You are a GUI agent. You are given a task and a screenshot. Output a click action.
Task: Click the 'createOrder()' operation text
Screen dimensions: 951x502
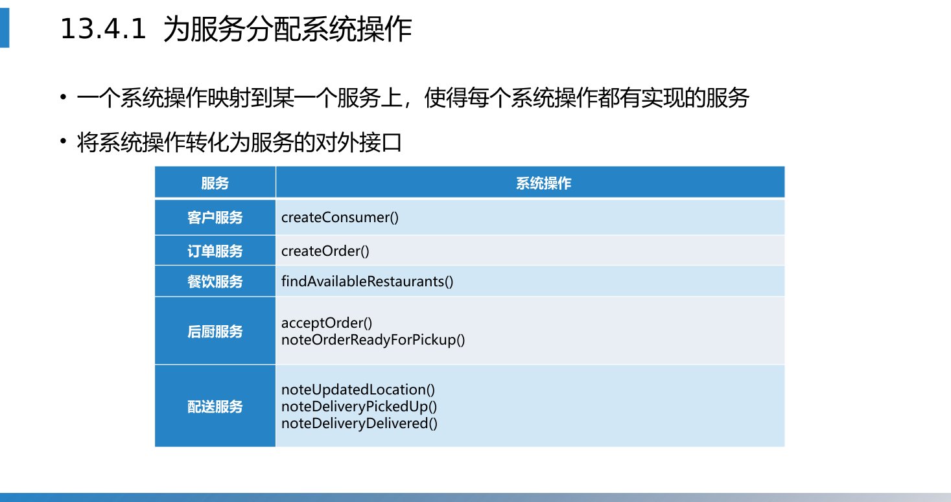click(325, 251)
